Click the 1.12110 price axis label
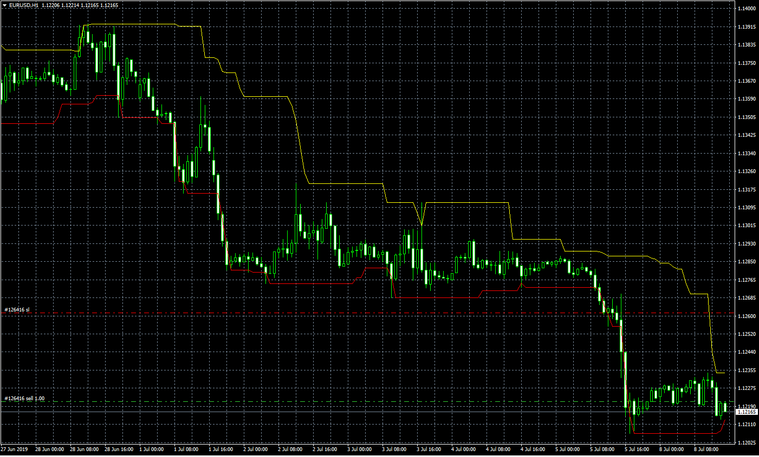Screen dimensions: 759x457 tap(747, 425)
